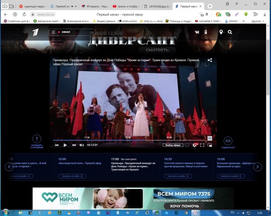Visit the Odnoklassniki social page
271x216 pixels.
[206, 32]
